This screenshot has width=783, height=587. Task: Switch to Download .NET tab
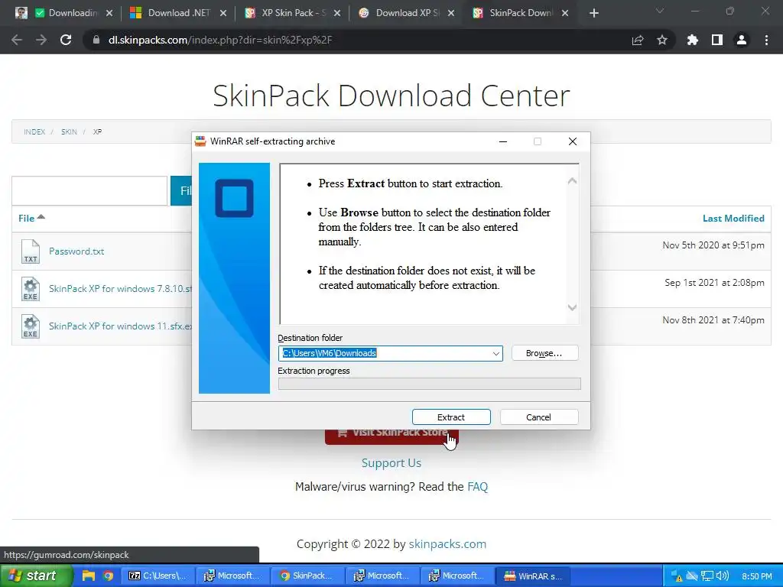click(179, 13)
